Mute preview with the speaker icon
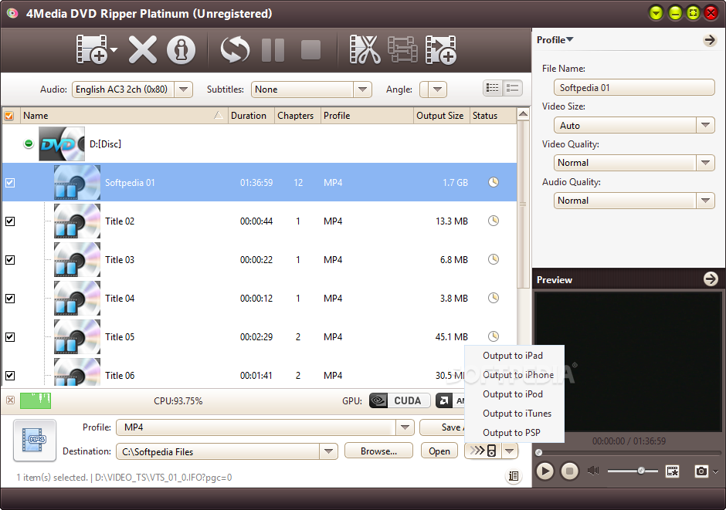Screen dimensions: 726x510 tap(592, 471)
